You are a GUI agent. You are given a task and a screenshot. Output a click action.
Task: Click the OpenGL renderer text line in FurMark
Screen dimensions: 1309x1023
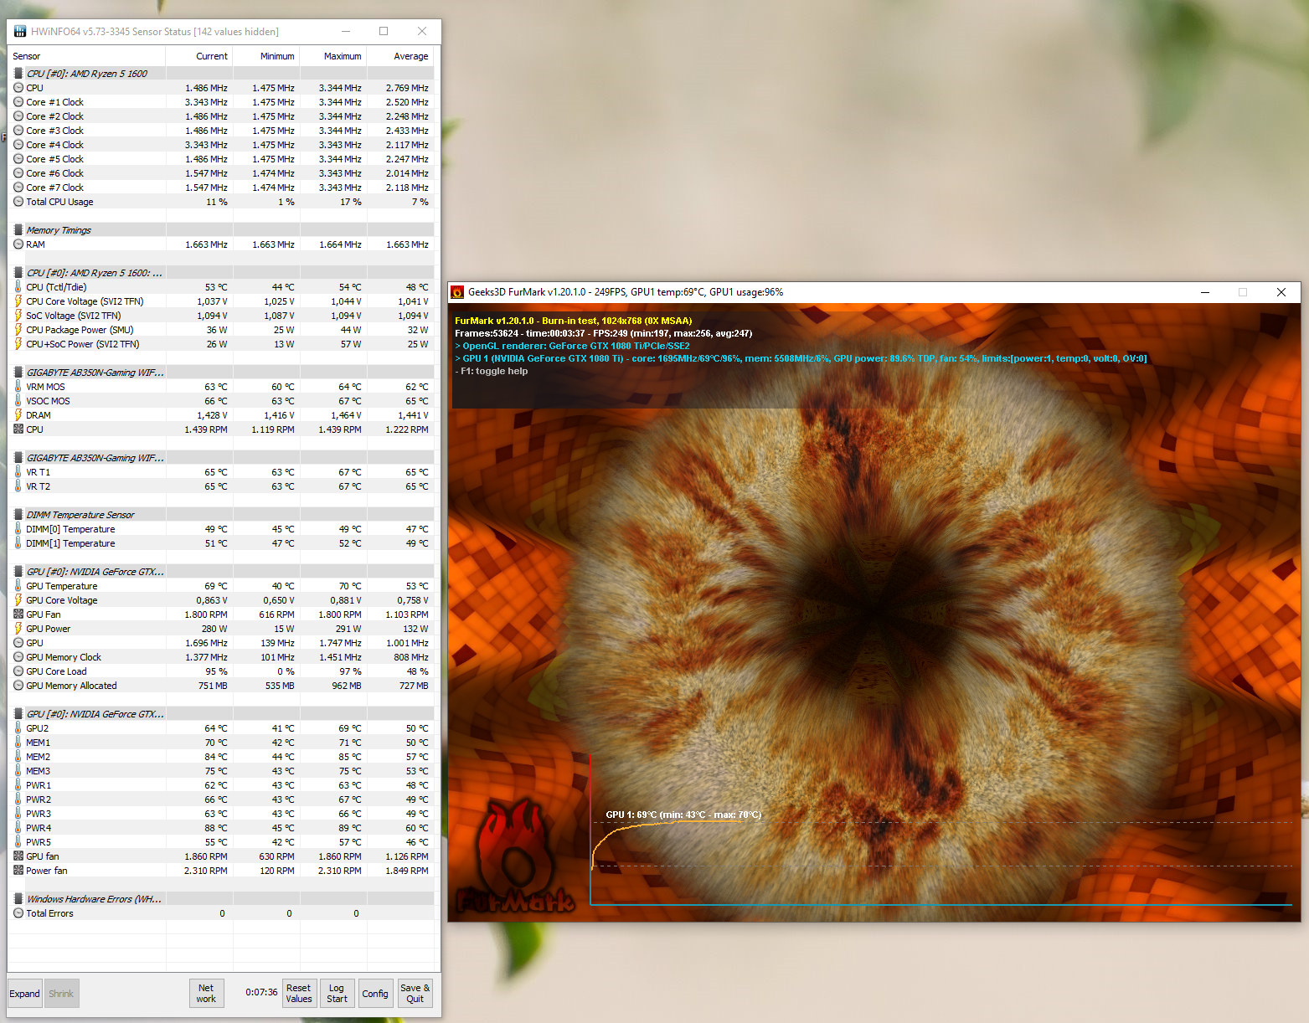pyautogui.click(x=573, y=346)
